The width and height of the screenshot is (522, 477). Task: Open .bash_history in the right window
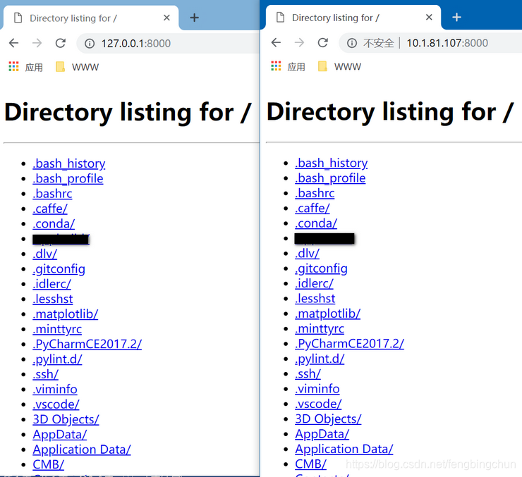pyautogui.click(x=332, y=163)
